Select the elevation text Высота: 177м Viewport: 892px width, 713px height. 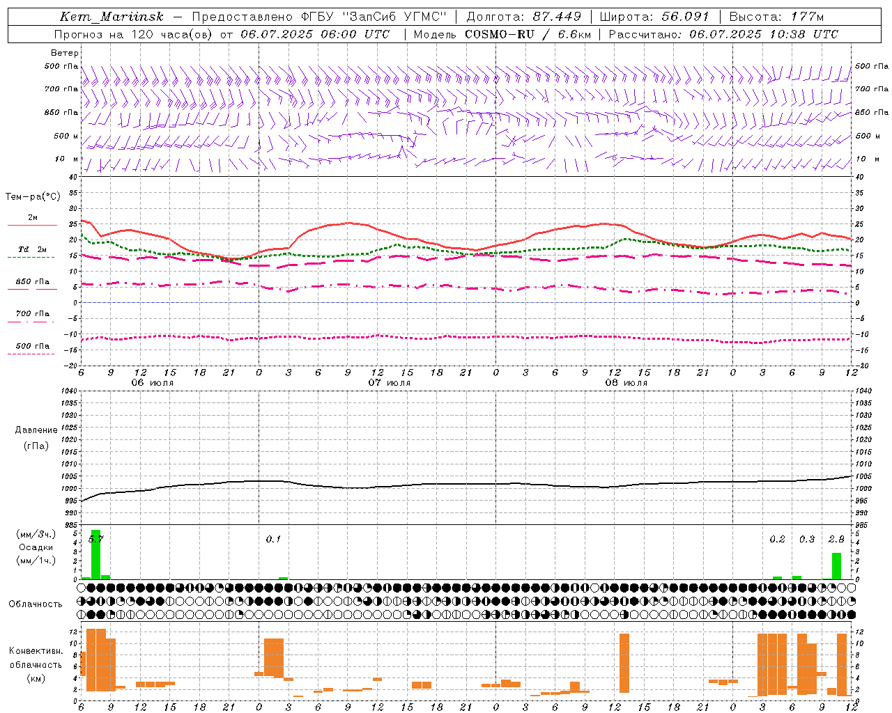[x=776, y=17]
